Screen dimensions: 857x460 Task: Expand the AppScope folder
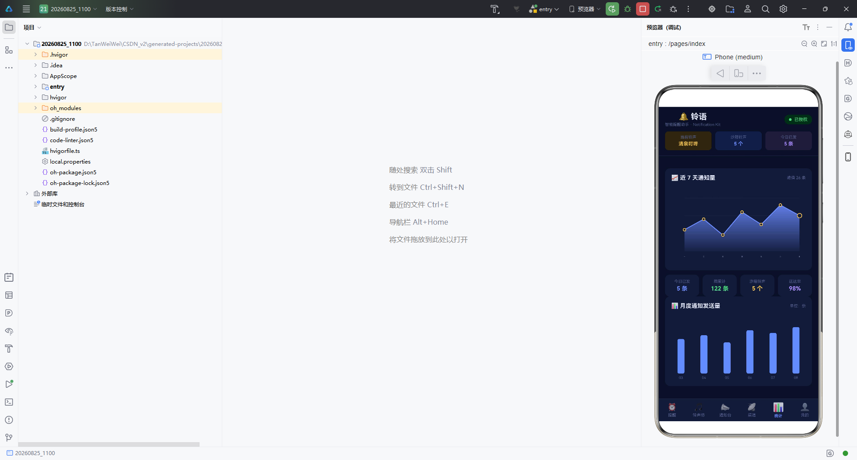(x=36, y=76)
